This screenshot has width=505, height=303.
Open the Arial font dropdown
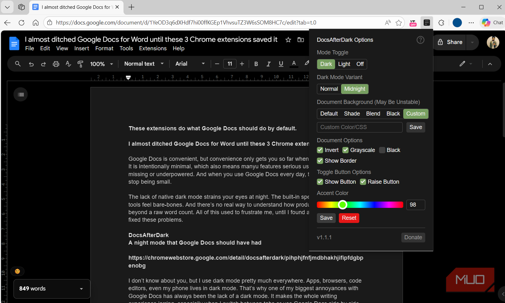(190, 64)
